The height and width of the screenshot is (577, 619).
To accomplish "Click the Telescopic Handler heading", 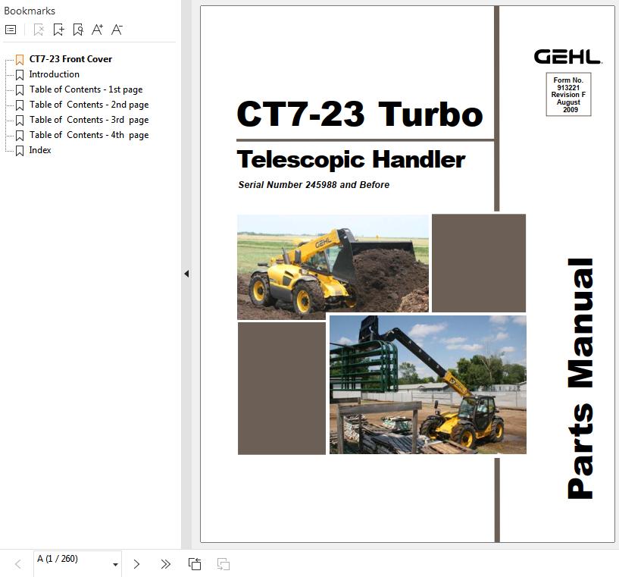I will [x=351, y=159].
